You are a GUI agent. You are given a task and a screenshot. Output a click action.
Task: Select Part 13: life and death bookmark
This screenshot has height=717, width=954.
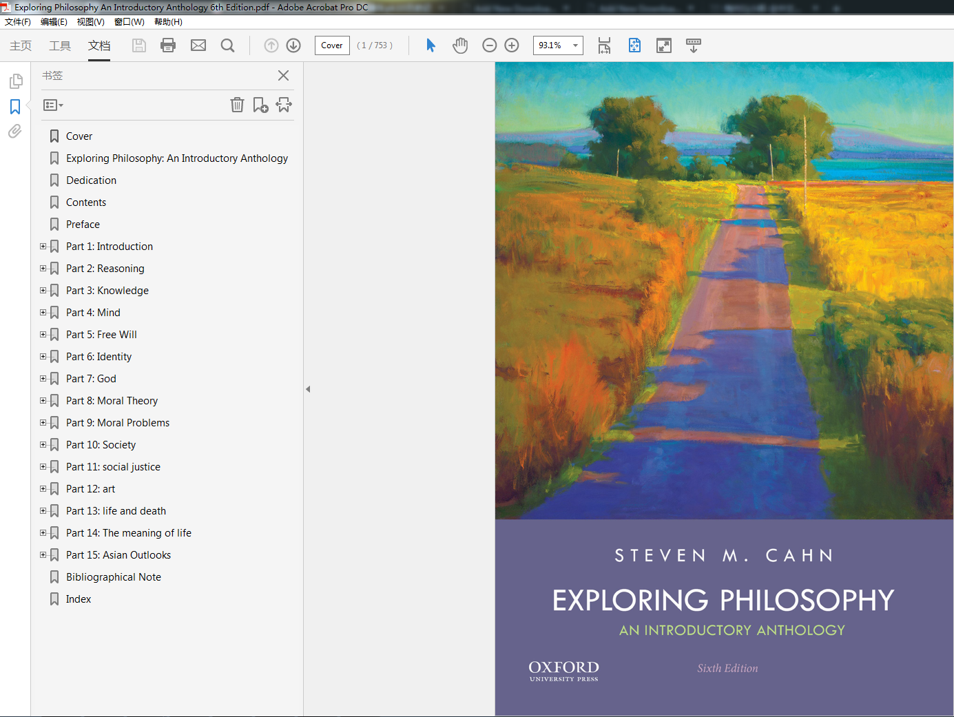[116, 511]
